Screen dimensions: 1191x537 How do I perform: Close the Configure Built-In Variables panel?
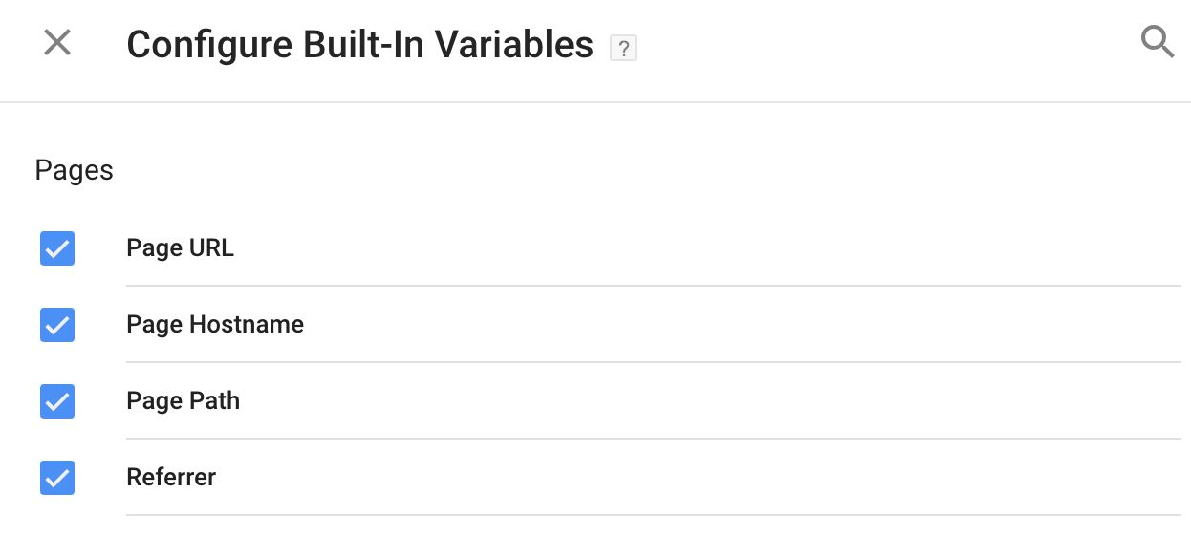click(x=57, y=43)
